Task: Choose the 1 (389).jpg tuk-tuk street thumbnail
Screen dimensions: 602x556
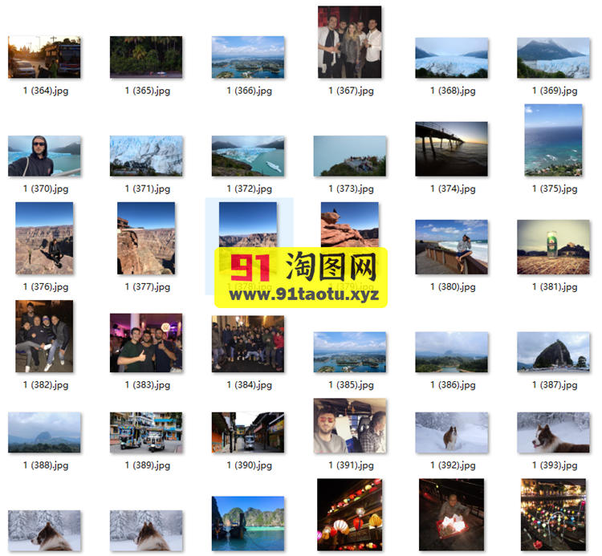Action: (146, 432)
